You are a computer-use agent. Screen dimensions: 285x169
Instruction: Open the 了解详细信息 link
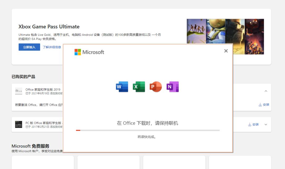pos(52,47)
